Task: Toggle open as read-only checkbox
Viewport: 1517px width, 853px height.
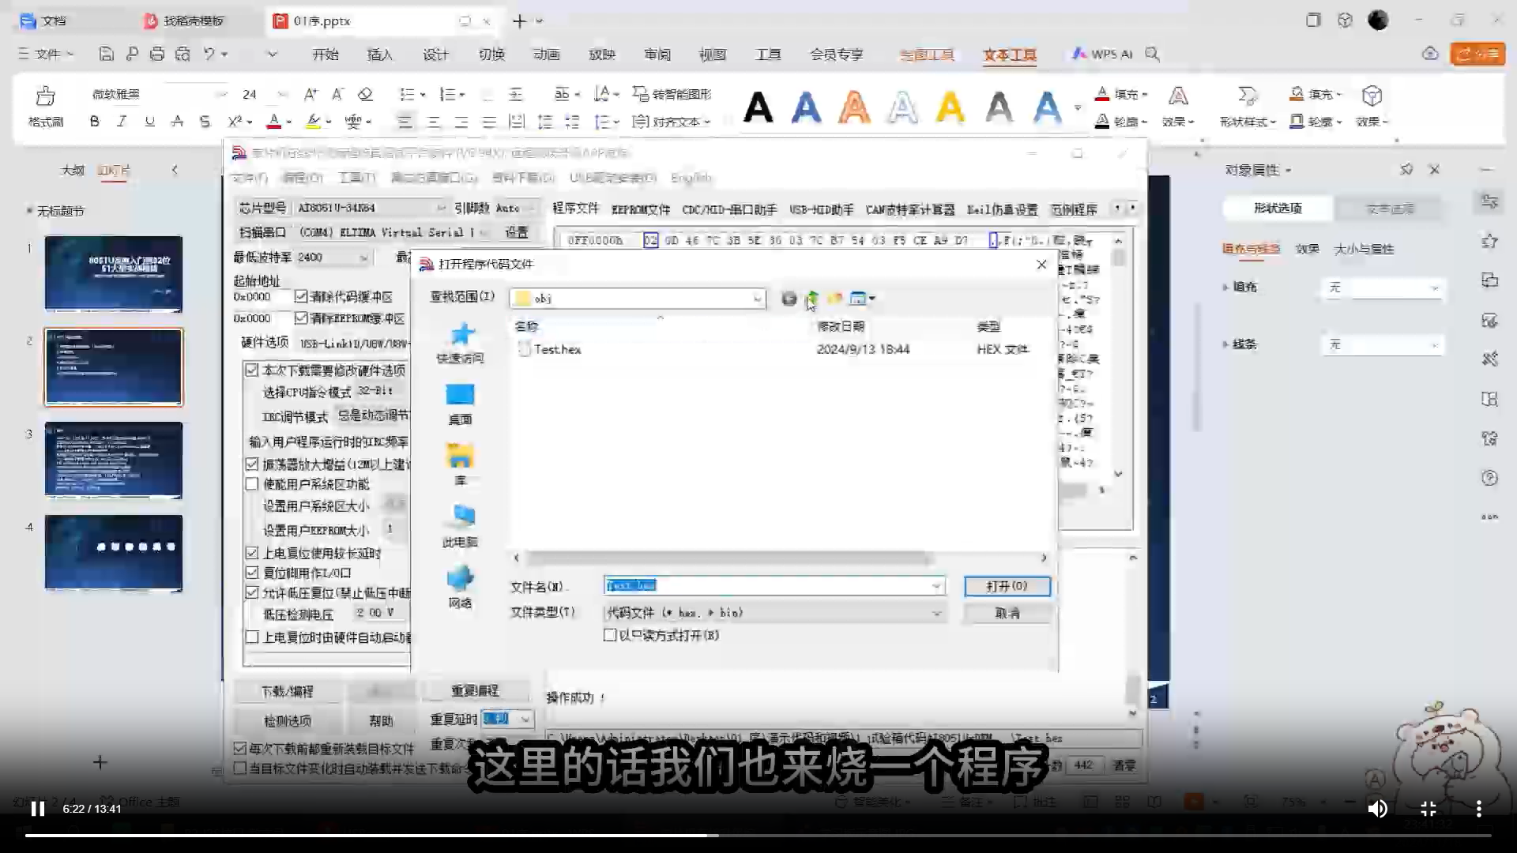Action: click(610, 635)
